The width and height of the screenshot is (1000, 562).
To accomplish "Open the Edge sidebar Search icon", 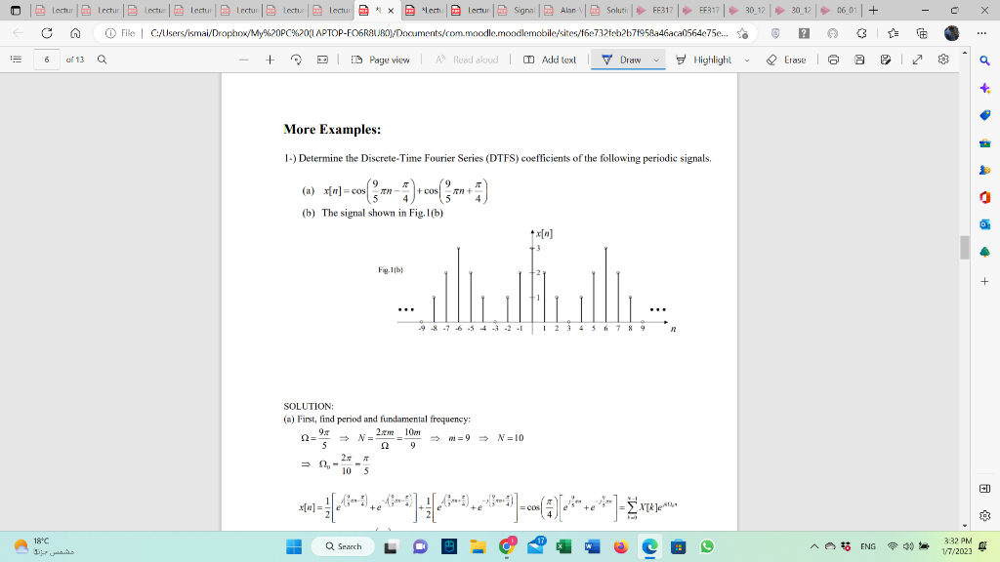I will tap(984, 60).
